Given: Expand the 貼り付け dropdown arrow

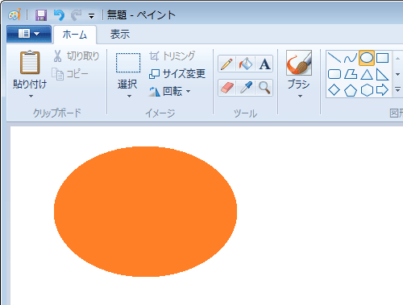Looking at the screenshot, I should pos(31,96).
